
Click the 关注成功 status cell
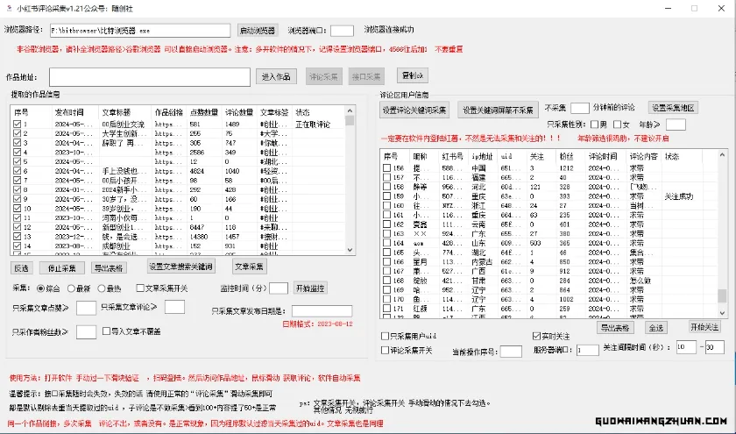(679, 196)
